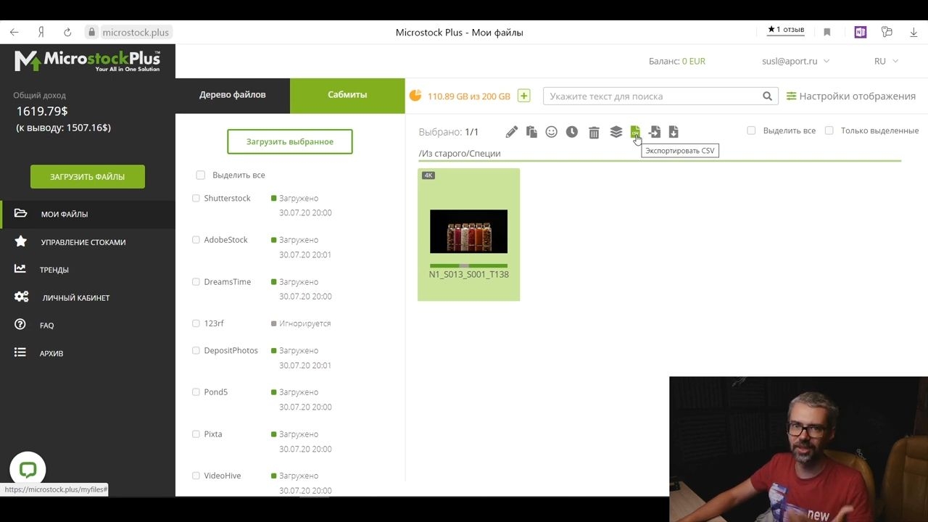Tick the AdobeStock checkbox
Screen dimensions: 928x522
tap(196, 239)
